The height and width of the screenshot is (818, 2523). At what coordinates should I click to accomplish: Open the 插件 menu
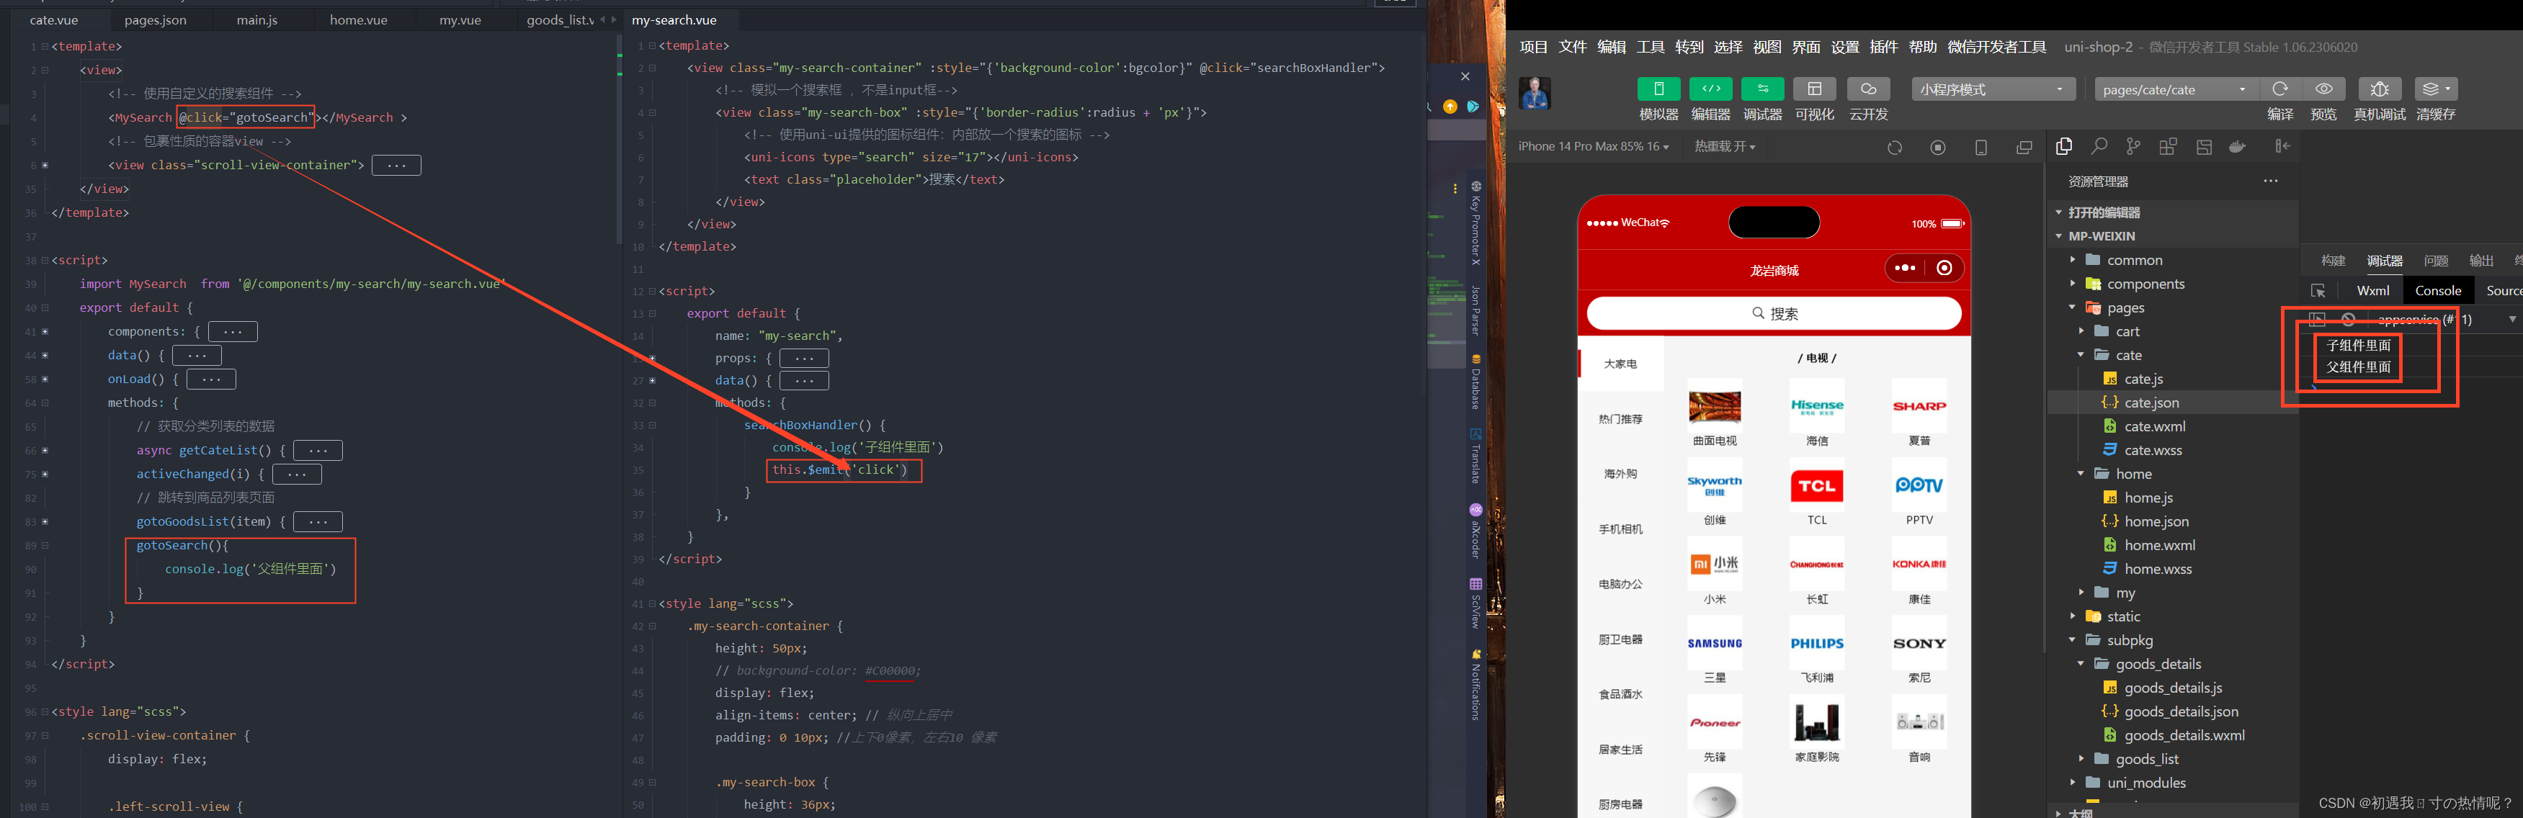point(1883,47)
